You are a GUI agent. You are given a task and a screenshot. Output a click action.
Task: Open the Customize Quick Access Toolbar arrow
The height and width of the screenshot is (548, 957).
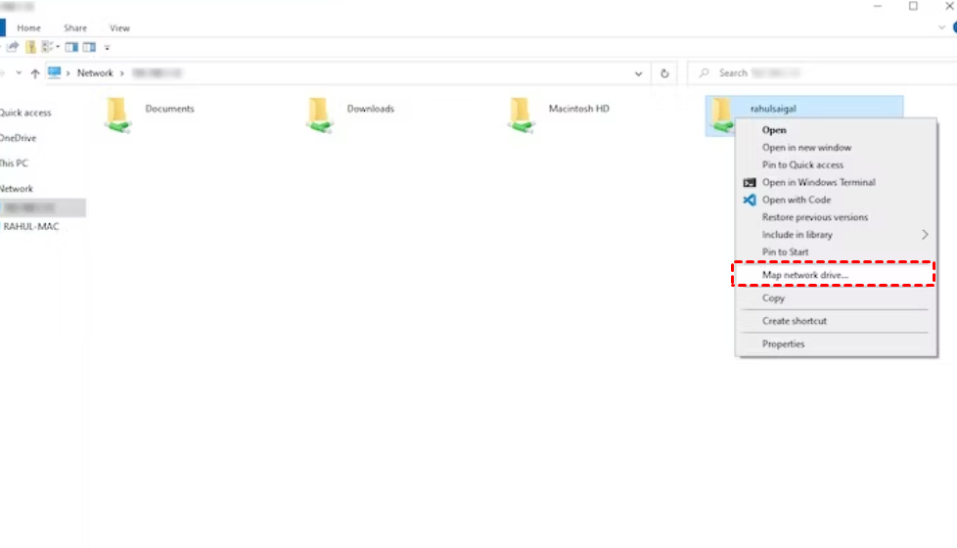(107, 48)
